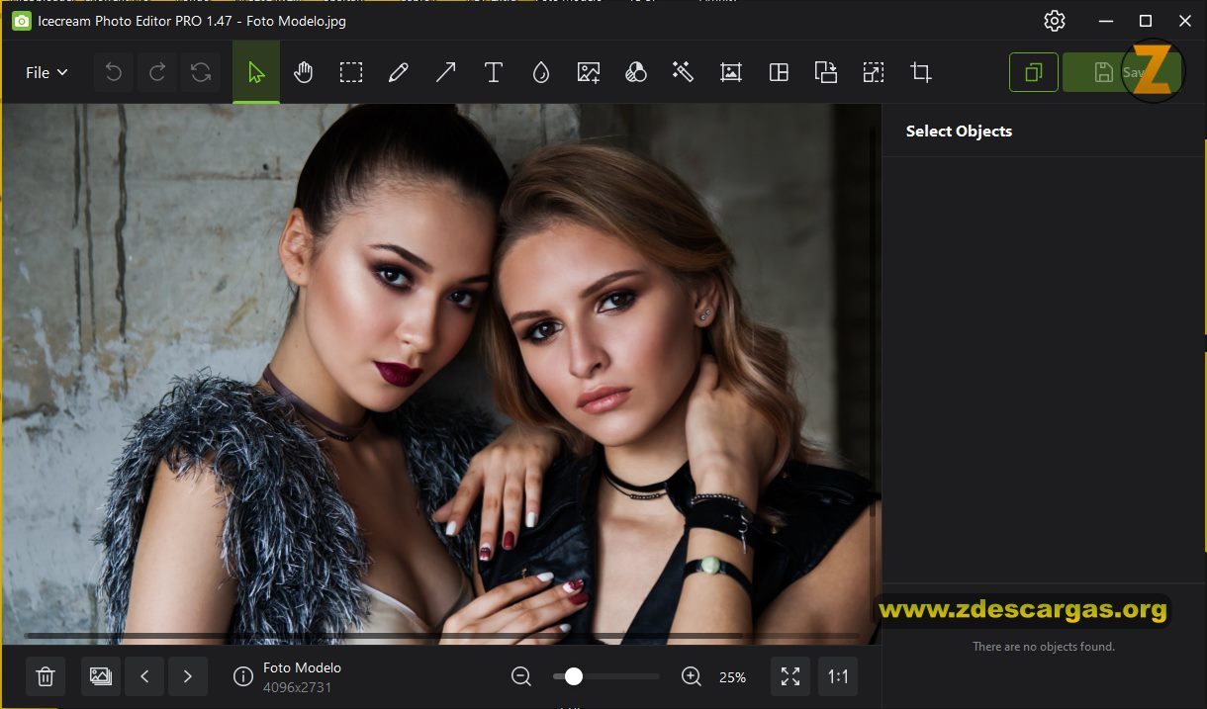Screen dimensions: 1207x709
Task: Show image info with the info icon
Action: click(243, 676)
